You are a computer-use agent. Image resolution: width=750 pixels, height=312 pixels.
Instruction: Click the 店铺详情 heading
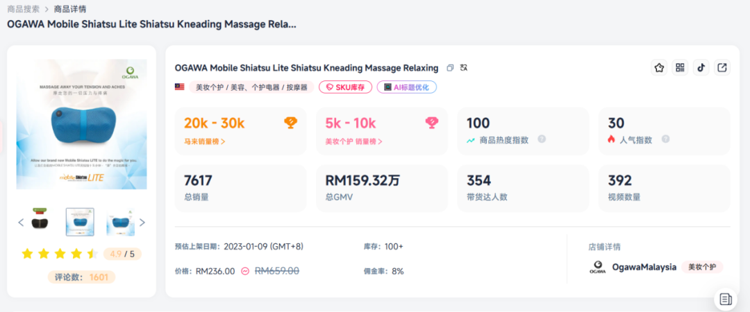coord(605,247)
